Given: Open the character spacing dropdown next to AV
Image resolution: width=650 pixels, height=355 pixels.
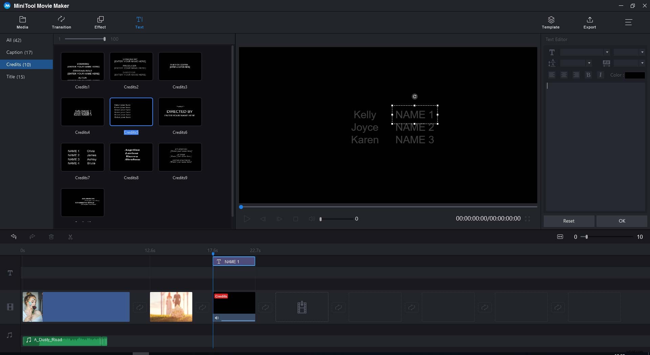Looking at the screenshot, I should pos(642,63).
